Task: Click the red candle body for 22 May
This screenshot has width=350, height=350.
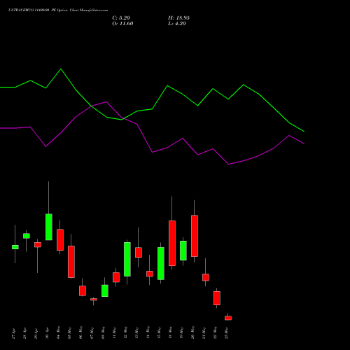Action: (217, 298)
